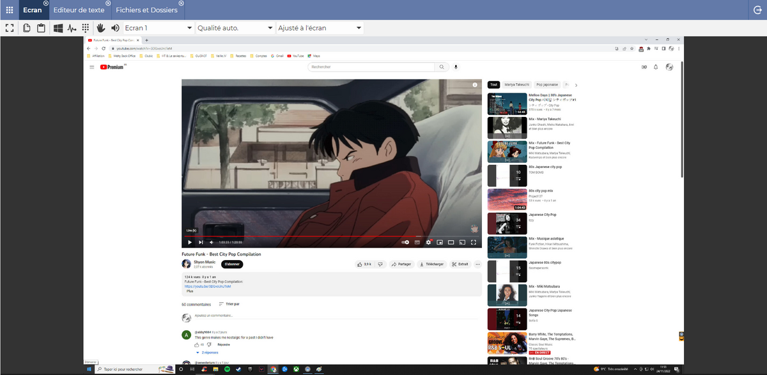Open the YouTube bookmark
Screen dimensions: 767x375
295,56
